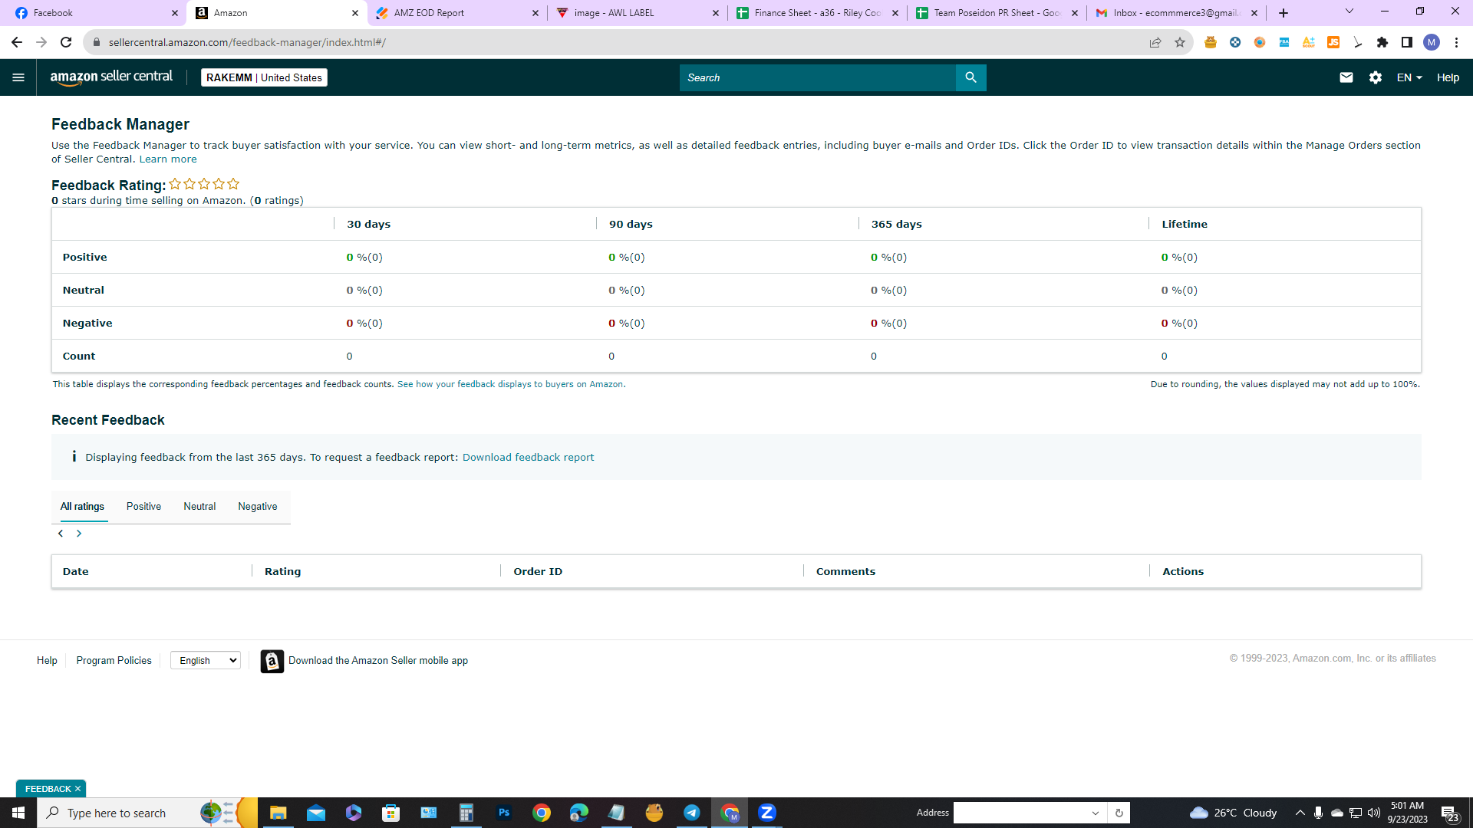Open a new browser tab
The height and width of the screenshot is (828, 1473).
pyautogui.click(x=1284, y=13)
